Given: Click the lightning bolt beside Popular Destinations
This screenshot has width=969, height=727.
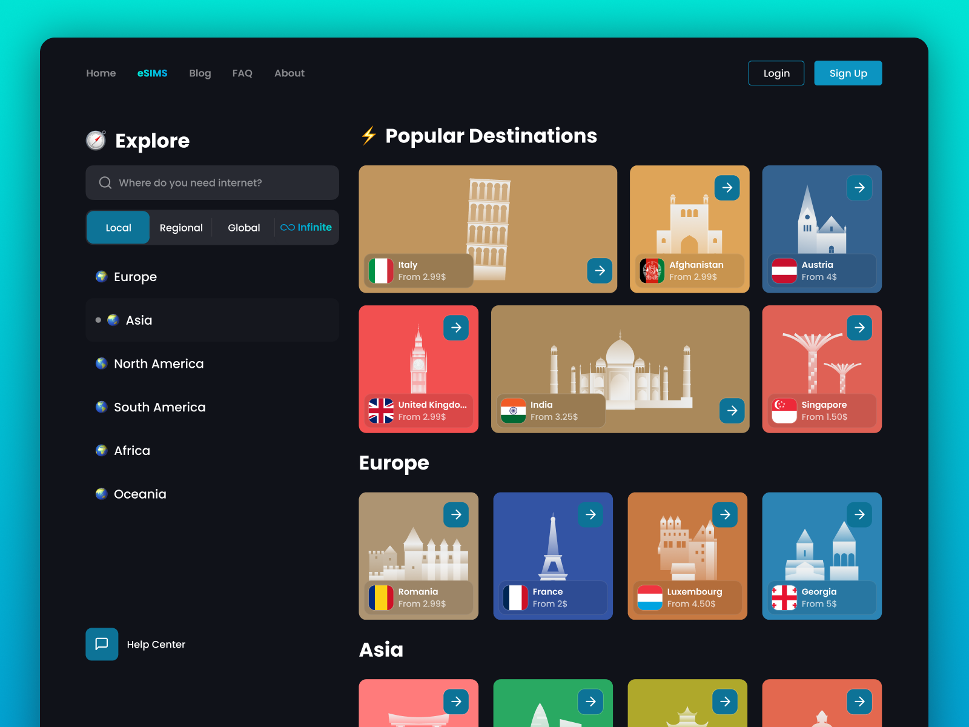Looking at the screenshot, I should pyautogui.click(x=368, y=136).
